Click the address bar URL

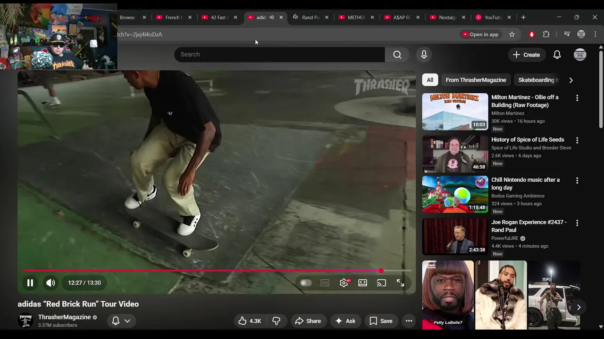point(140,34)
